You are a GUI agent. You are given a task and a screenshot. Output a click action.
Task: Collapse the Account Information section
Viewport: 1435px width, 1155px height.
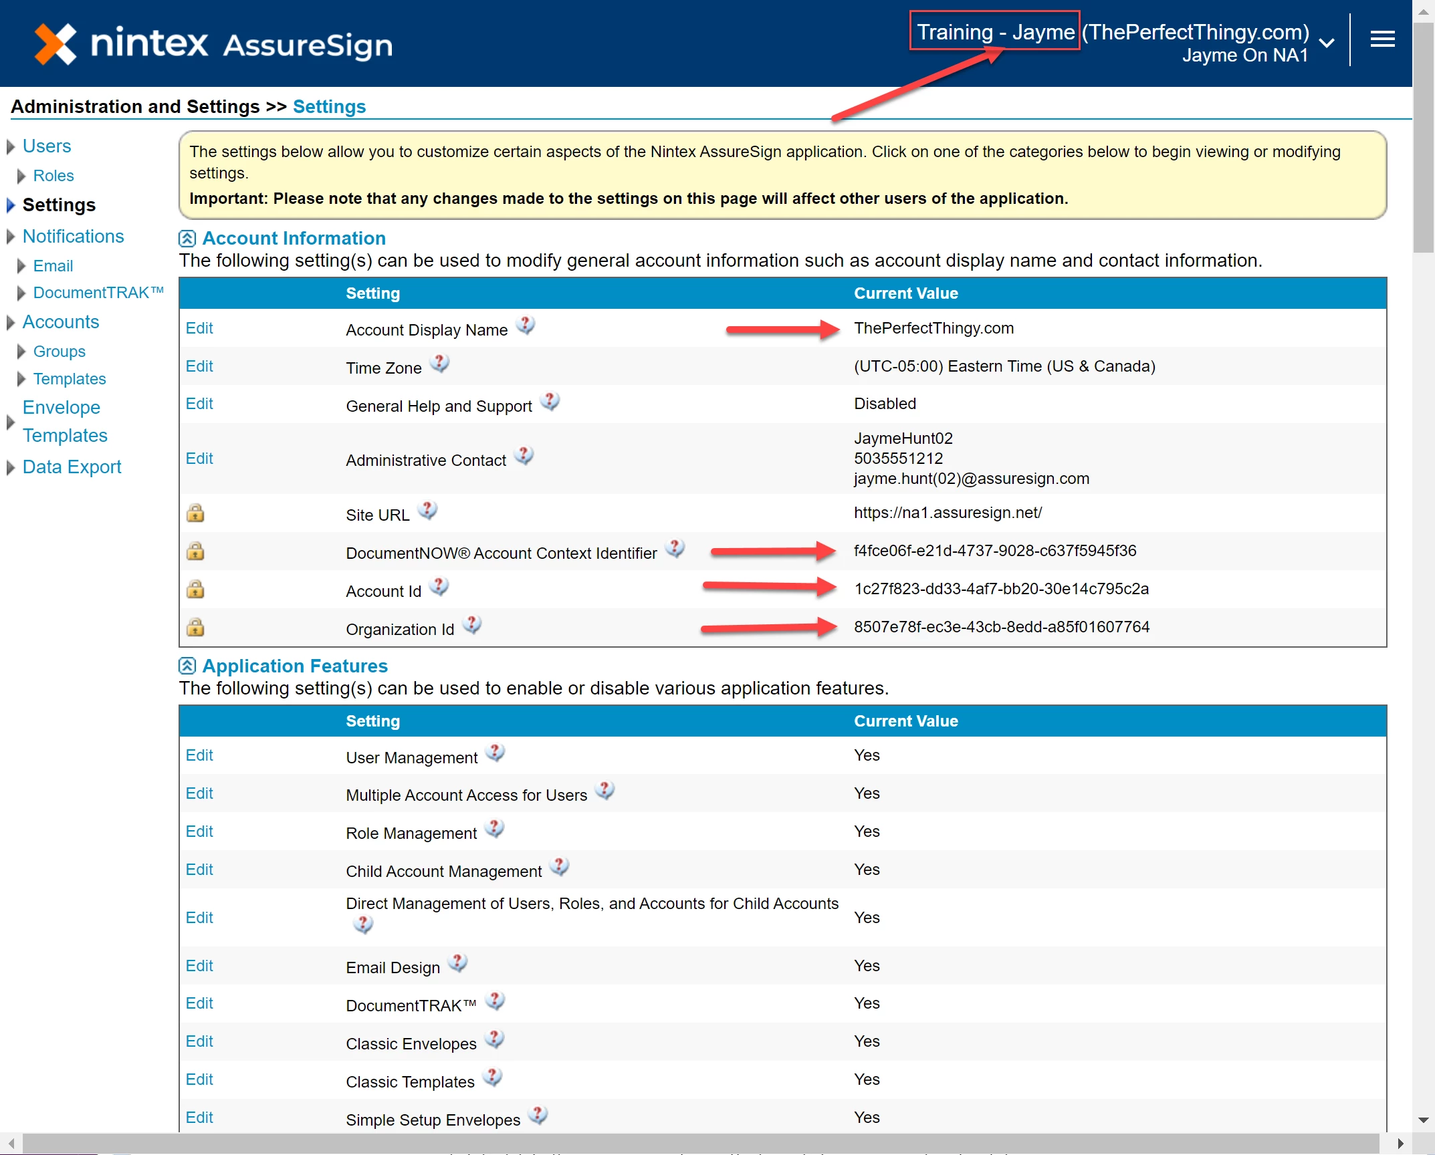pyautogui.click(x=187, y=239)
